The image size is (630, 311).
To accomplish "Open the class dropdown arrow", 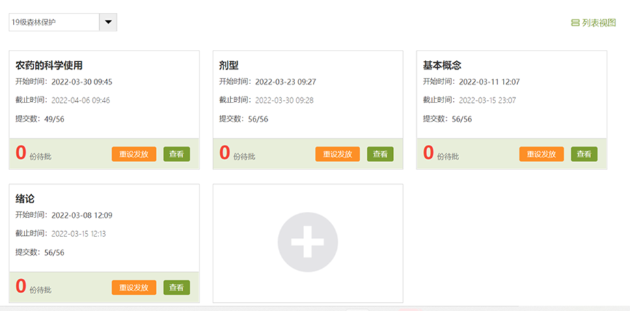I will [109, 23].
